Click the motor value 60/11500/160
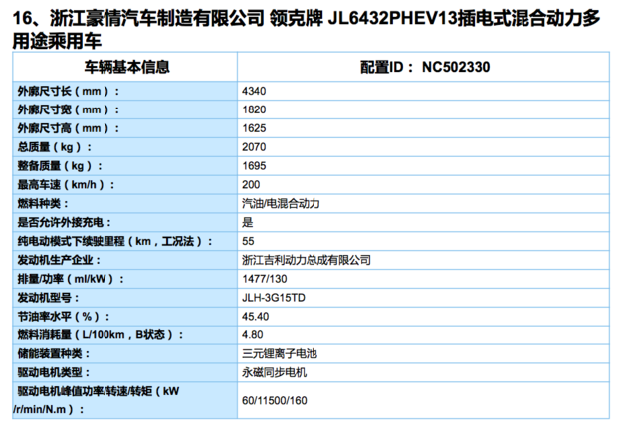The width and height of the screenshot is (627, 436). tap(275, 401)
